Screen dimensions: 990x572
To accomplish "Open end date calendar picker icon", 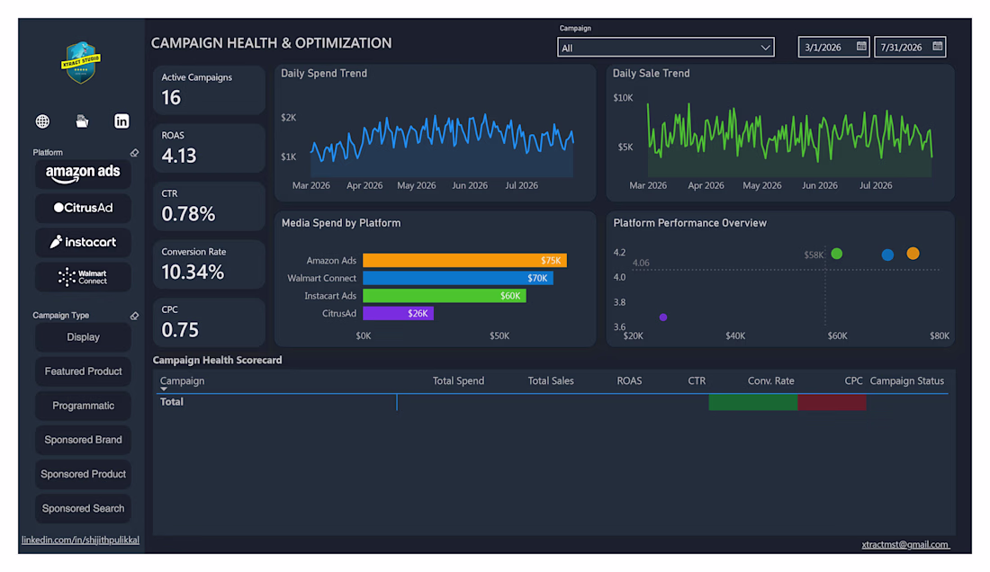I will [938, 46].
